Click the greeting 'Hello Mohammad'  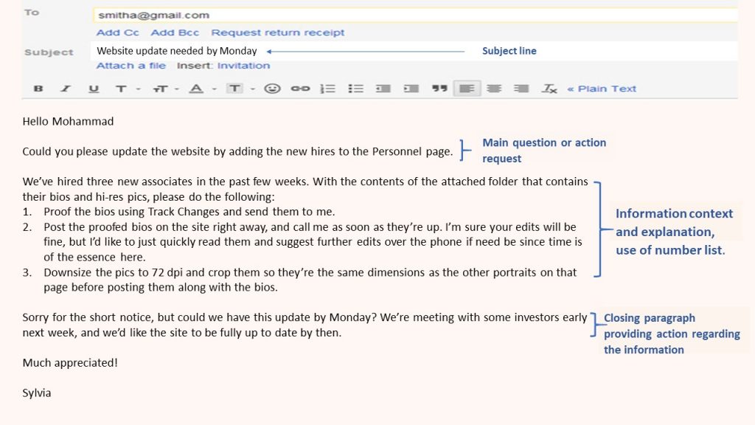tap(68, 122)
